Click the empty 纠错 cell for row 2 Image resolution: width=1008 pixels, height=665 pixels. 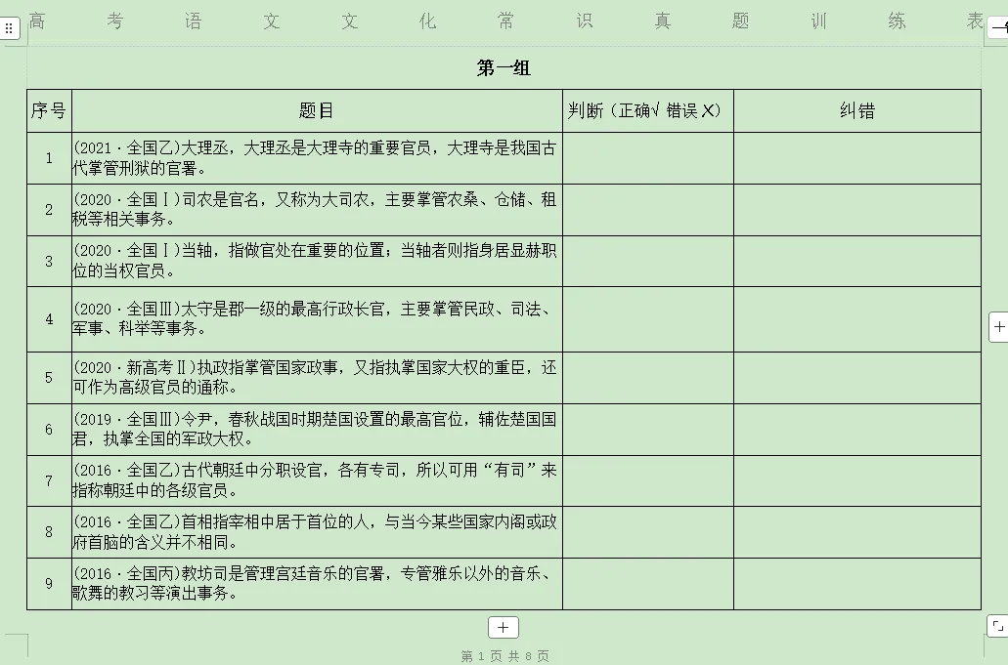(856, 209)
